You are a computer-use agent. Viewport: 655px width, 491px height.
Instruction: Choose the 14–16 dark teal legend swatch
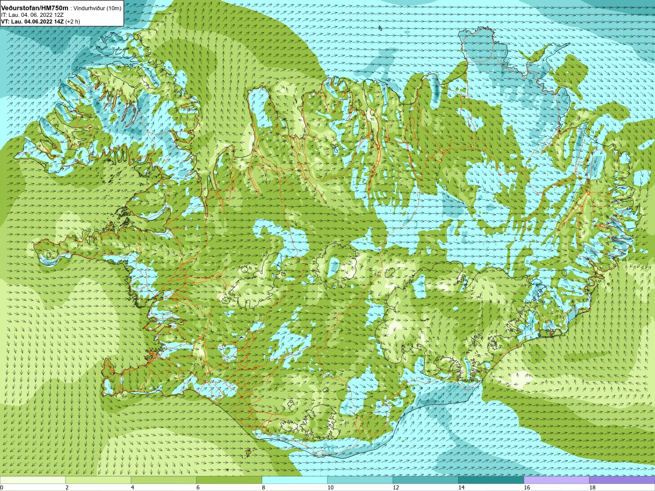click(x=491, y=480)
